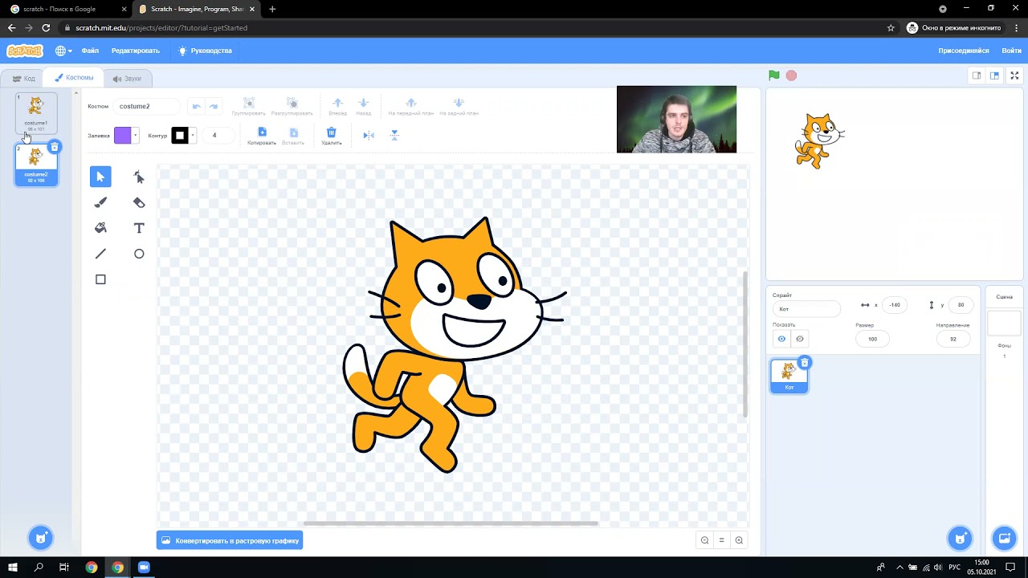Switch to the Костюмы tab
This screenshot has width=1028, height=578.
[74, 78]
